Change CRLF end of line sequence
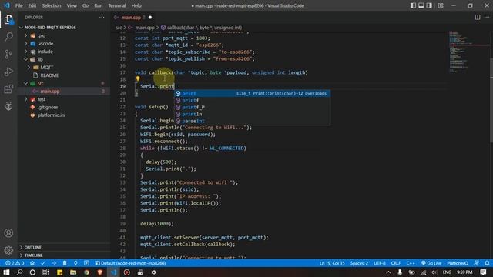Image resolution: width=493 pixels, height=277 pixels. (395, 263)
